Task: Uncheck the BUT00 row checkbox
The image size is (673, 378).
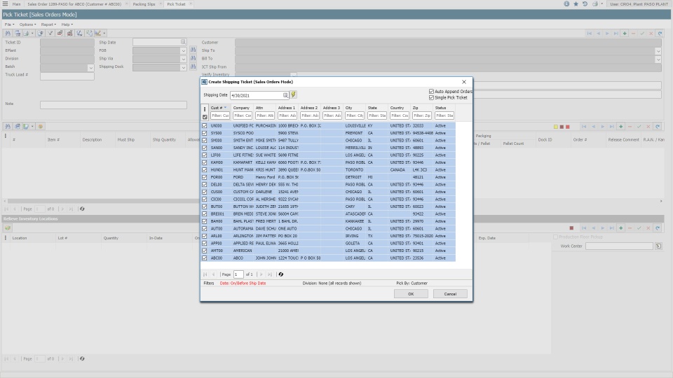Action: coord(204,206)
